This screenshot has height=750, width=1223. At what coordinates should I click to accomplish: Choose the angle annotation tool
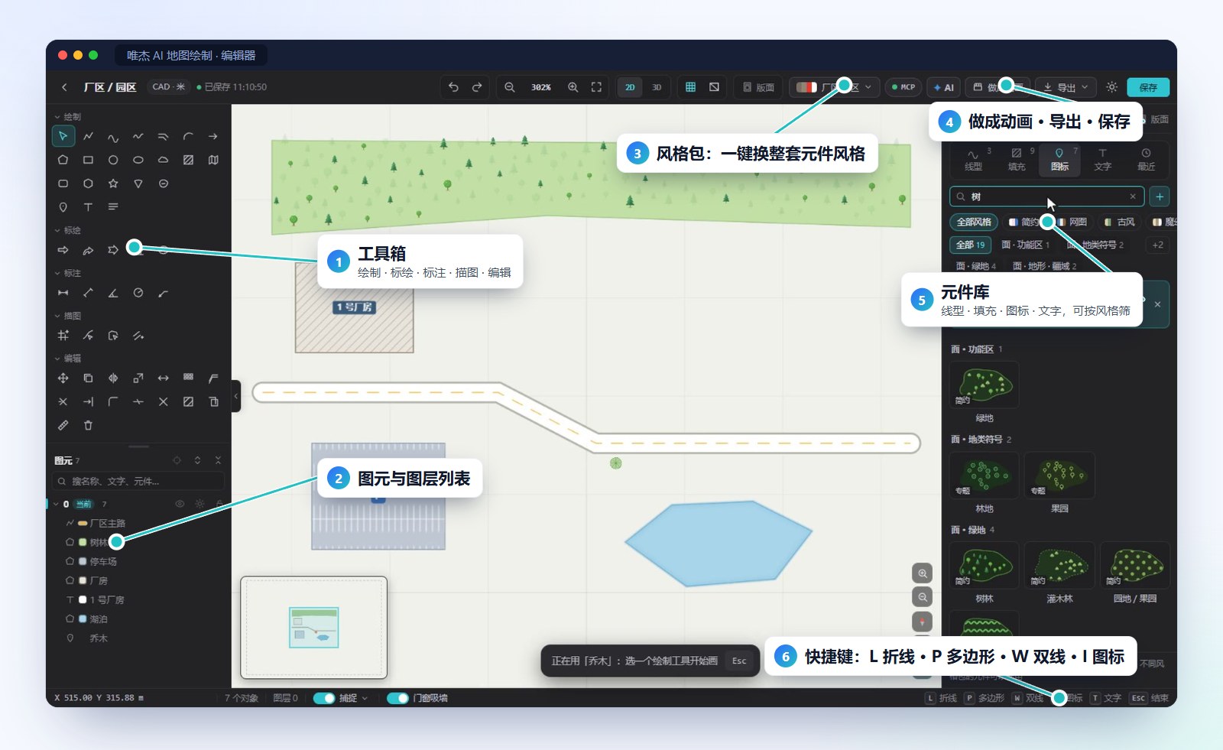pyautogui.click(x=113, y=293)
